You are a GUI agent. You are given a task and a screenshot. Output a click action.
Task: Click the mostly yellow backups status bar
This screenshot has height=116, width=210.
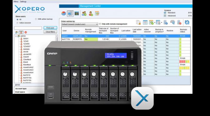pyautogui.click(x=184, y=68)
